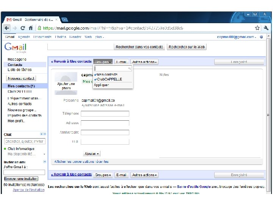Open Documents in the top bar
Viewport: 273px width, 205px height.
(42, 37)
